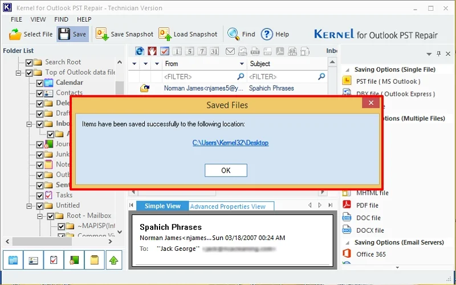Image resolution: width=456 pixels, height=285 pixels.
Task: Toggle the ~MAPISP folder checkbox
Action: pos(61,226)
